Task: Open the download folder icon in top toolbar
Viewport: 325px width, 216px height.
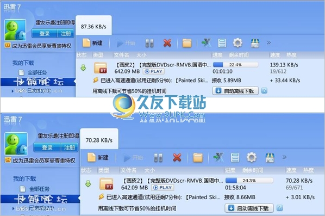Action: pyautogui.click(x=187, y=43)
